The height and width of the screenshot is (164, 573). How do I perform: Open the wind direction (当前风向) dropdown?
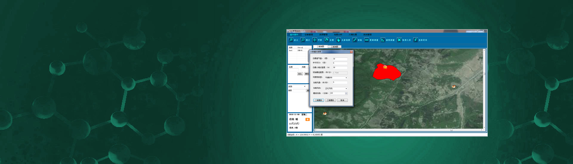346,89
